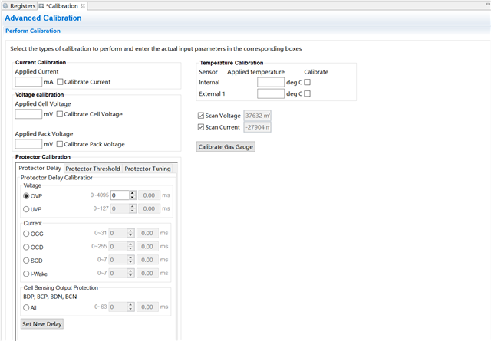
Task: Click the Calibrate Gas Gauge button
Action: (226, 146)
